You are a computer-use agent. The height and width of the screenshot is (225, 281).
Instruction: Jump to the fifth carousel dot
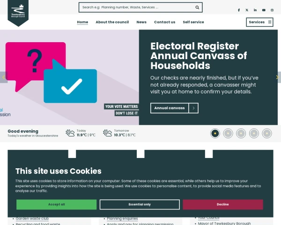pyautogui.click(x=267, y=133)
